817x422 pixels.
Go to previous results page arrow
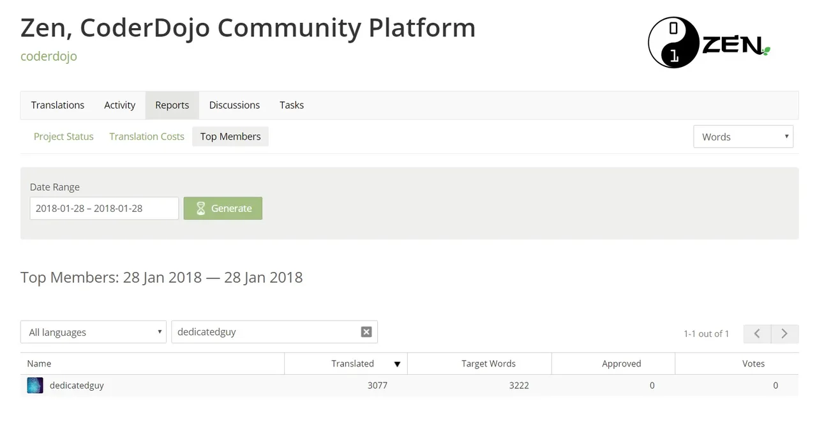(x=757, y=333)
